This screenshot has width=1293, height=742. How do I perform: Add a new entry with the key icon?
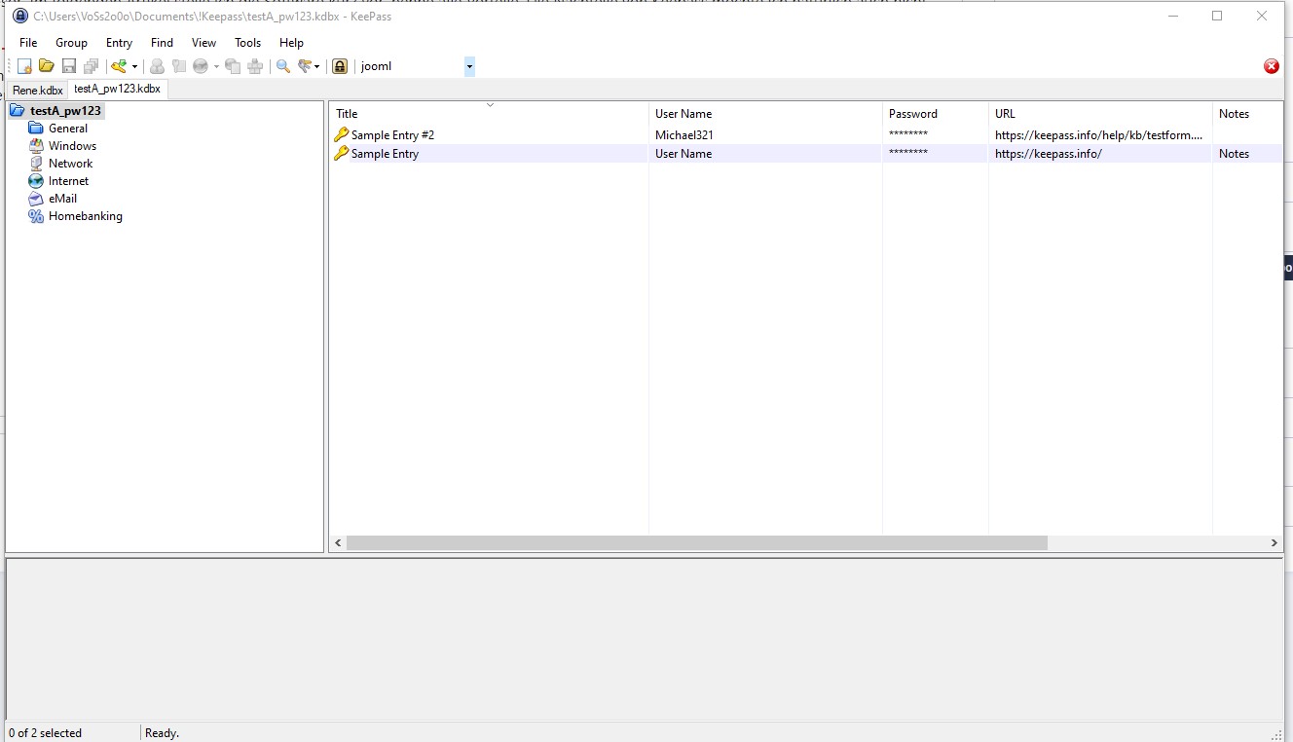coord(119,66)
